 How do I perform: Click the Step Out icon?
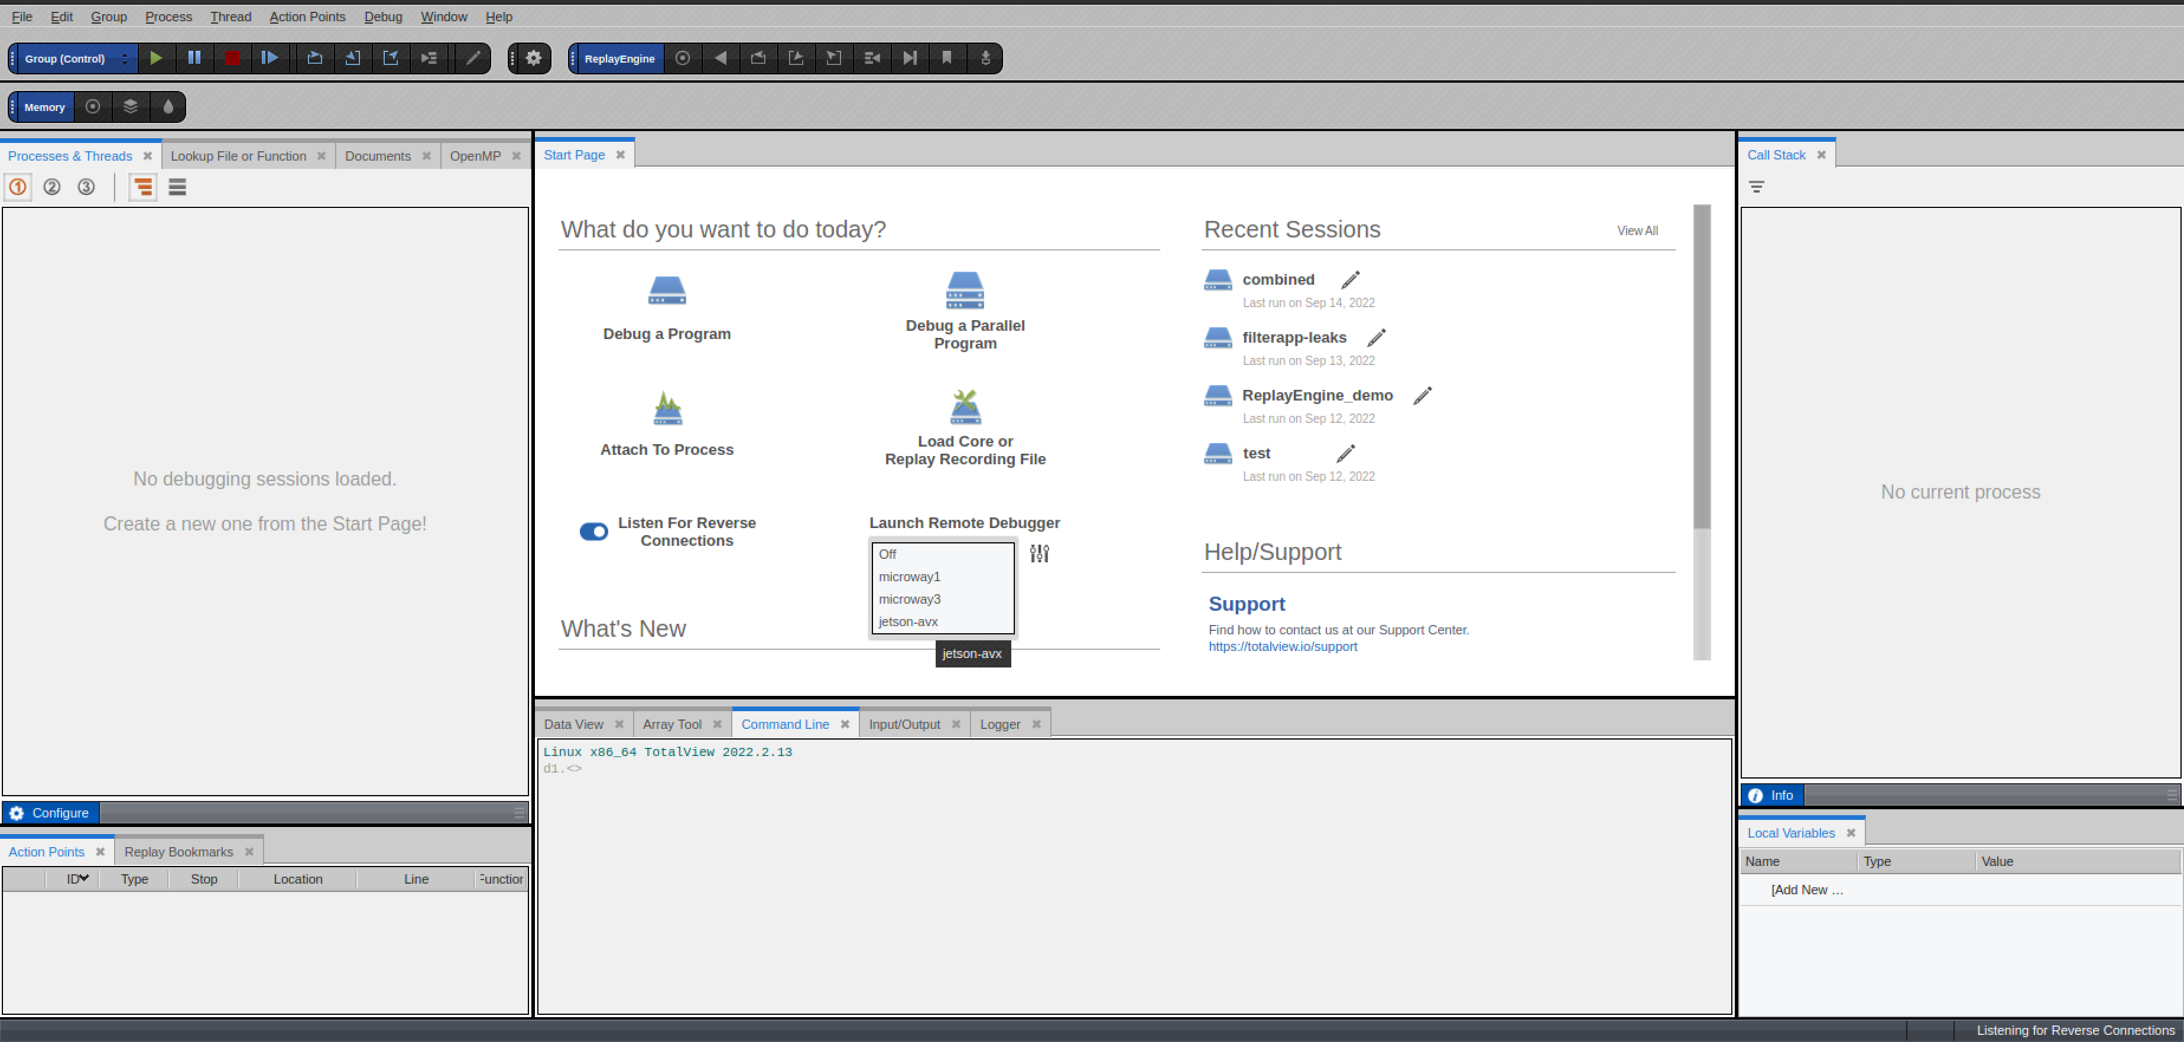(x=391, y=58)
